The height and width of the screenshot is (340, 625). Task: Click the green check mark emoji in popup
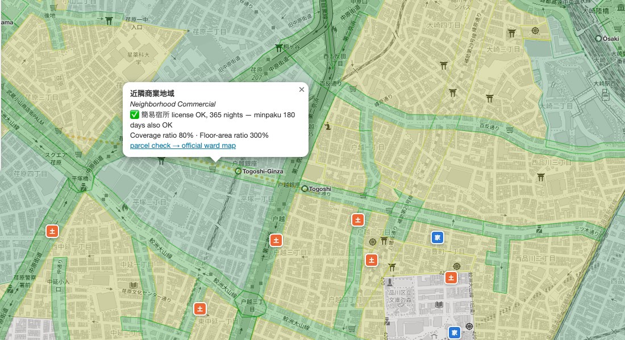click(134, 114)
